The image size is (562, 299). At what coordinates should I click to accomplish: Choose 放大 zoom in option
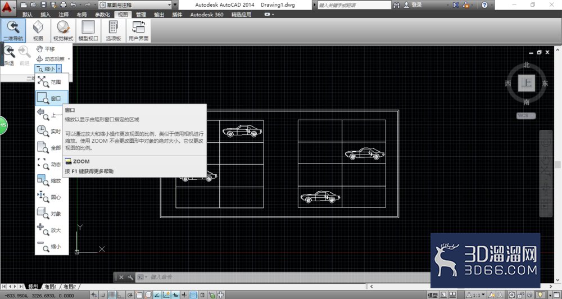(x=52, y=230)
